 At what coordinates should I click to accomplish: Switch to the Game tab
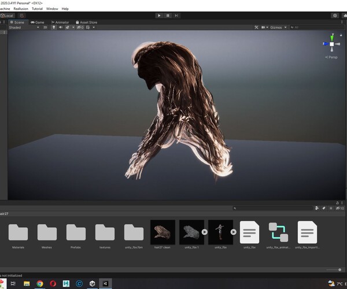click(38, 23)
